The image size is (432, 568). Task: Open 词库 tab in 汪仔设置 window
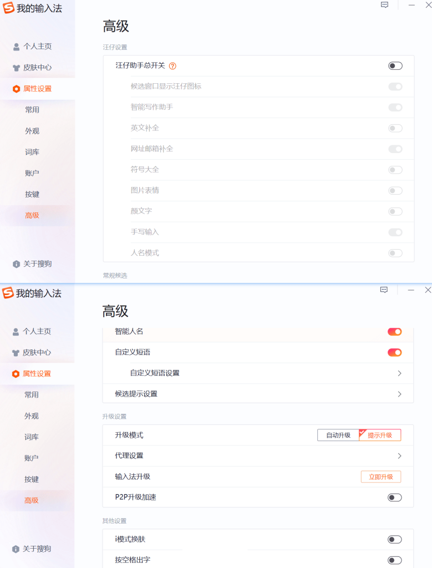point(32,152)
